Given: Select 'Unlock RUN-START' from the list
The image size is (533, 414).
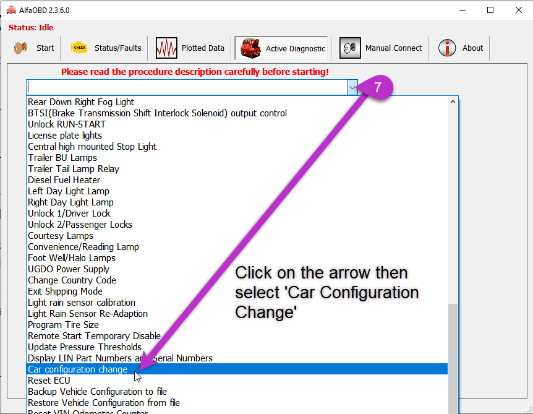Looking at the screenshot, I should (x=237, y=124).
